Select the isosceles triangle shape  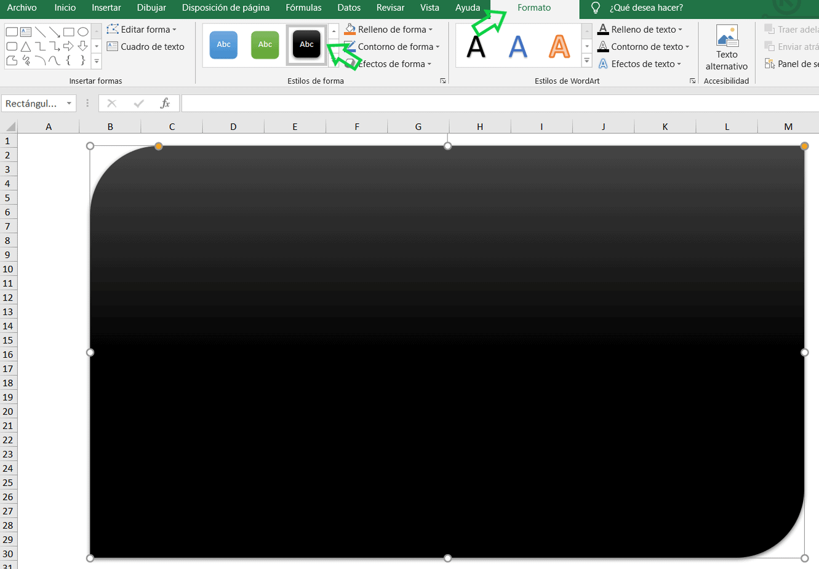(26, 46)
